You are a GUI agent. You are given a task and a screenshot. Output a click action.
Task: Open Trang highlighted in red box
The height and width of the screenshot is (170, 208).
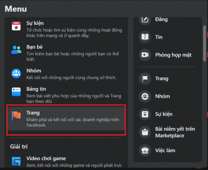[66, 119]
